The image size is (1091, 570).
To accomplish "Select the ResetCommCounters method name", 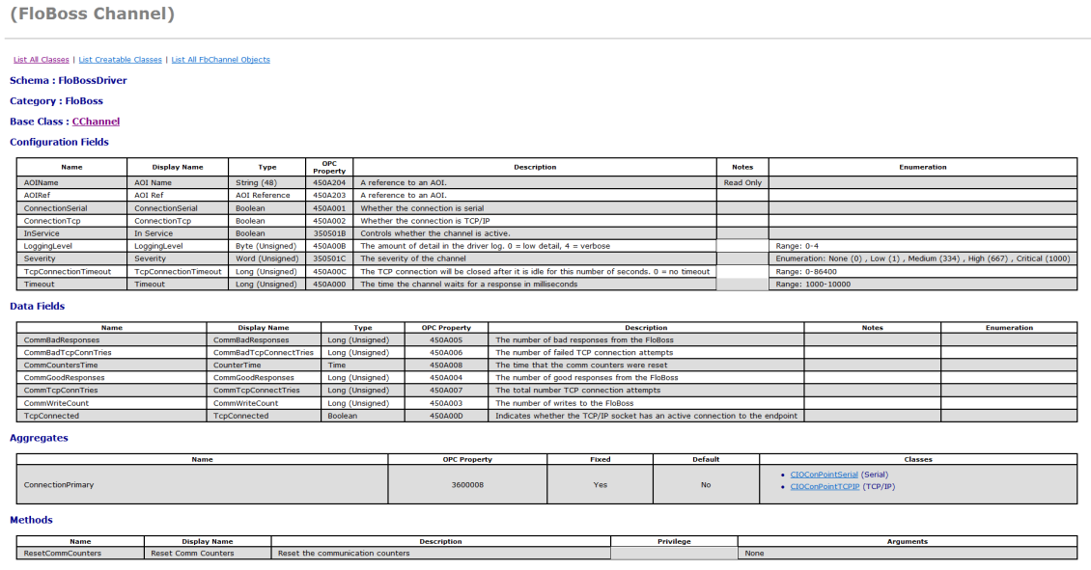I will tap(80, 554).
